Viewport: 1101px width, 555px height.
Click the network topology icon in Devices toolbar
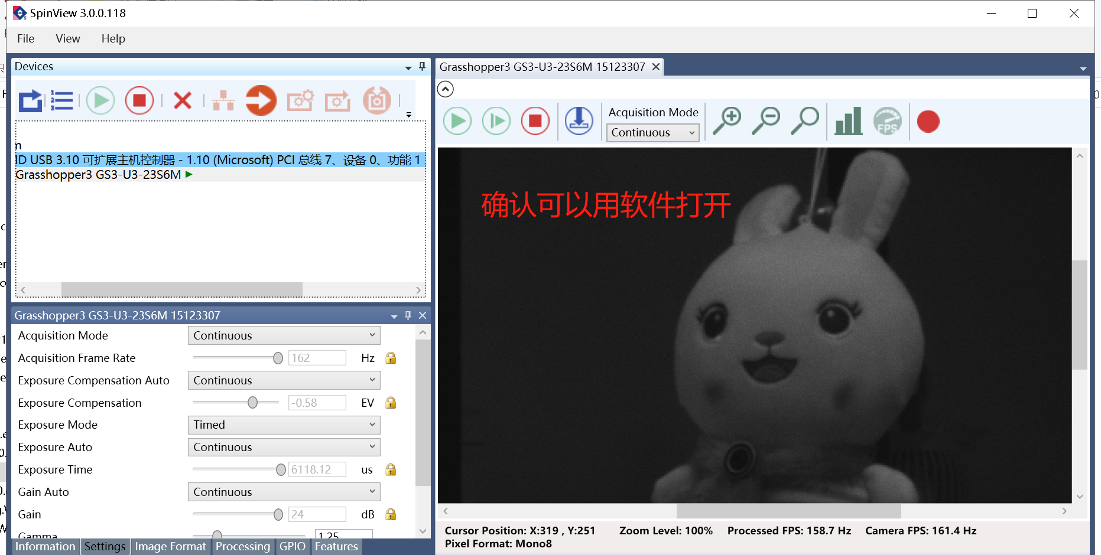[x=223, y=100]
